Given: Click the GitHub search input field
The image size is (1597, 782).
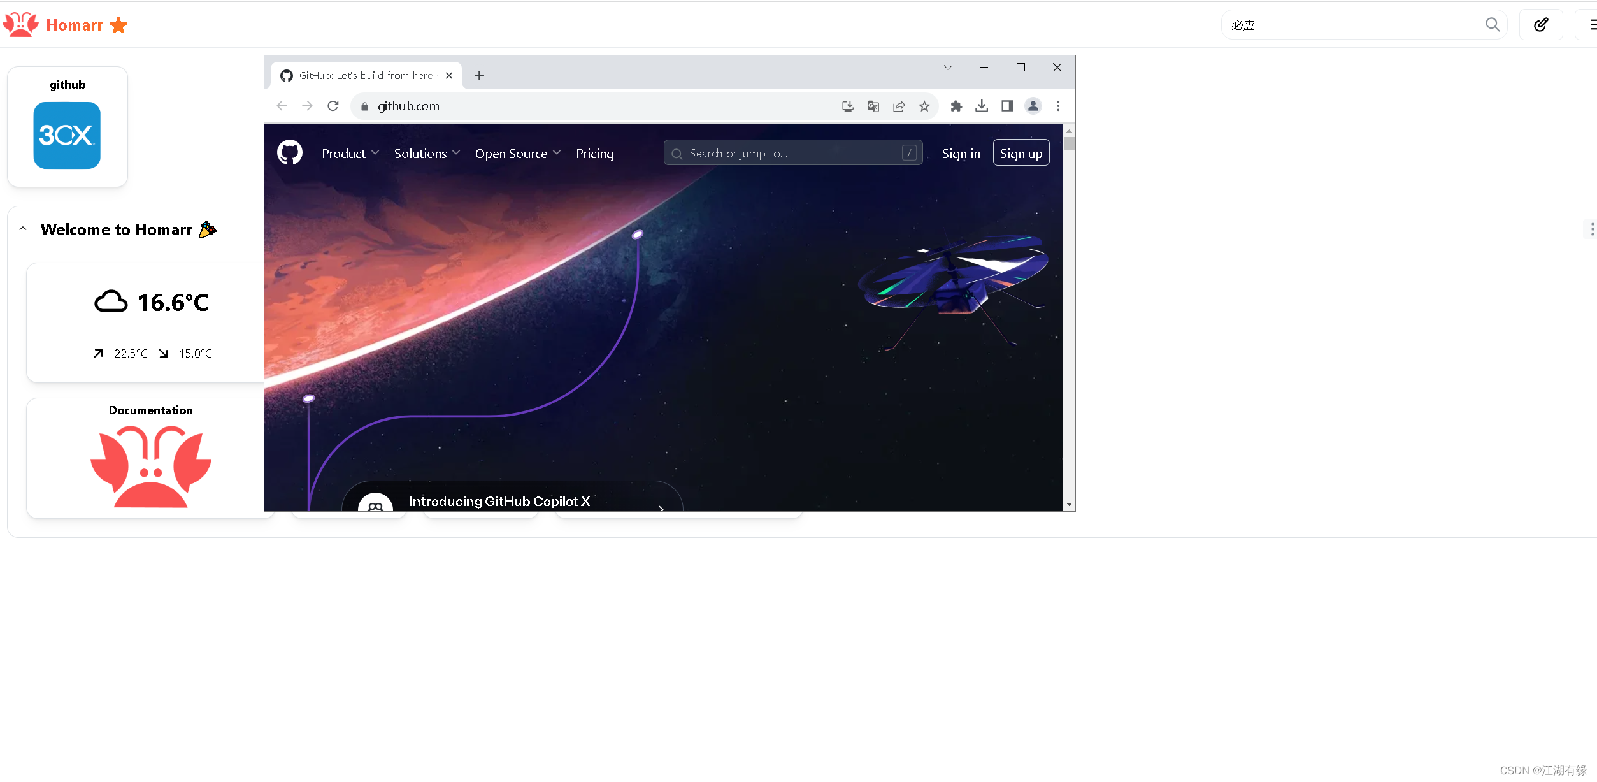Looking at the screenshot, I should pyautogui.click(x=792, y=154).
